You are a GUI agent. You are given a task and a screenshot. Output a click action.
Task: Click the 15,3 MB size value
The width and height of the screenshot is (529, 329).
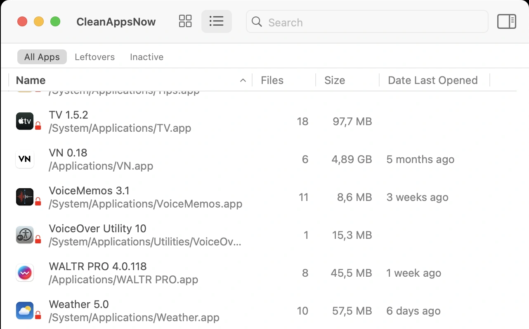(x=352, y=235)
